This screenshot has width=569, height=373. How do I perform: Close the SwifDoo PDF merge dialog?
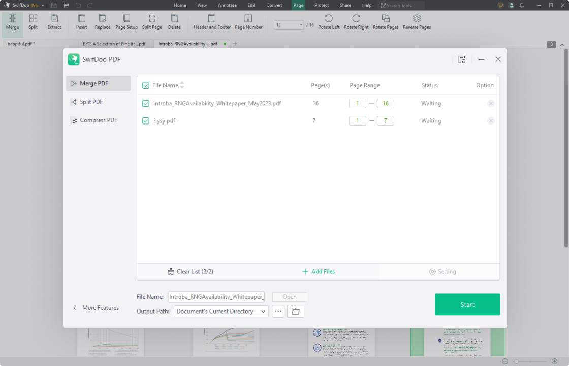(x=498, y=59)
